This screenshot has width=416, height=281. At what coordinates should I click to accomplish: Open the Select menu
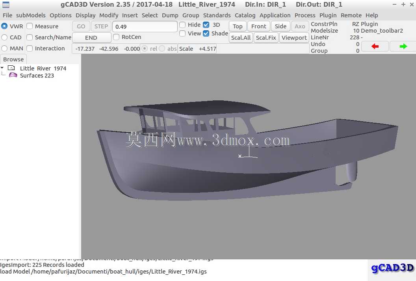click(x=150, y=15)
